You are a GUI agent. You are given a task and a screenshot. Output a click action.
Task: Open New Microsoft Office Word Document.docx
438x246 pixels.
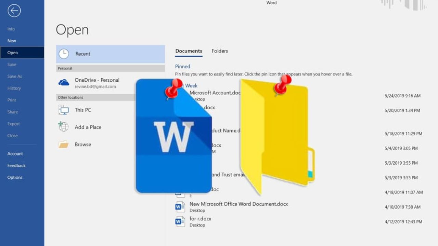239,204
